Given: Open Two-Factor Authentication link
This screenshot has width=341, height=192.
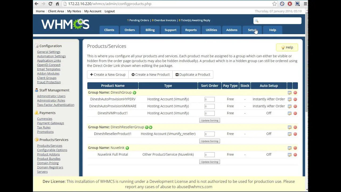Looking at the screenshot, I should click(56, 105).
